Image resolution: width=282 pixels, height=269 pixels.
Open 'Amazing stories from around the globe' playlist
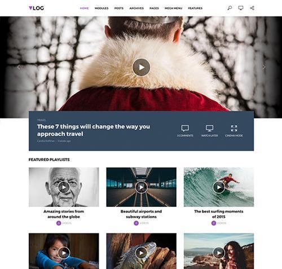pyautogui.click(x=64, y=214)
